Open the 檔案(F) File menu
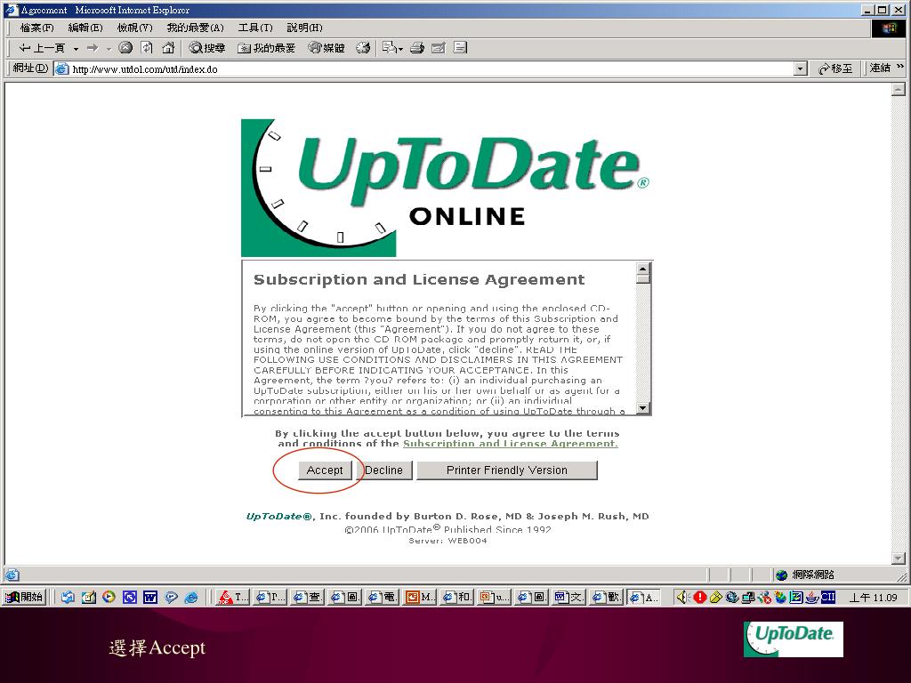This screenshot has width=911, height=683. 37,28
